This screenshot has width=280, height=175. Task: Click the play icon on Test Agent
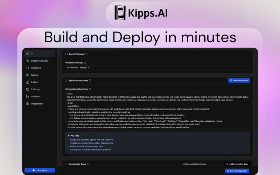pyautogui.click(x=34, y=170)
